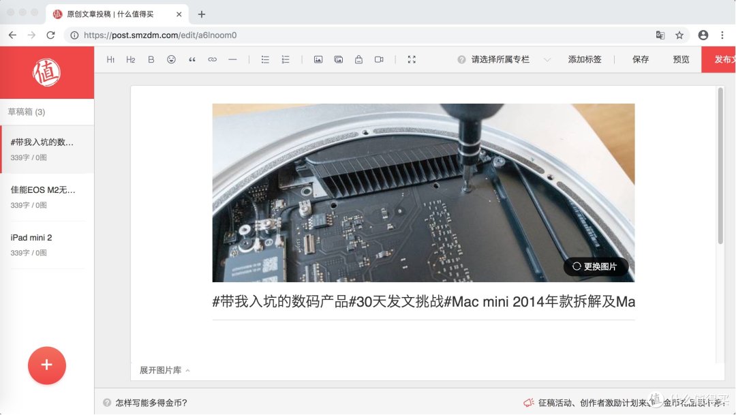Reload the current page

[x=50, y=35]
